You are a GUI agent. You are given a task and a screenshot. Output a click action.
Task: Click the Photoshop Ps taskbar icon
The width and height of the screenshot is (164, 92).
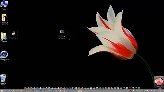(x=41, y=91)
